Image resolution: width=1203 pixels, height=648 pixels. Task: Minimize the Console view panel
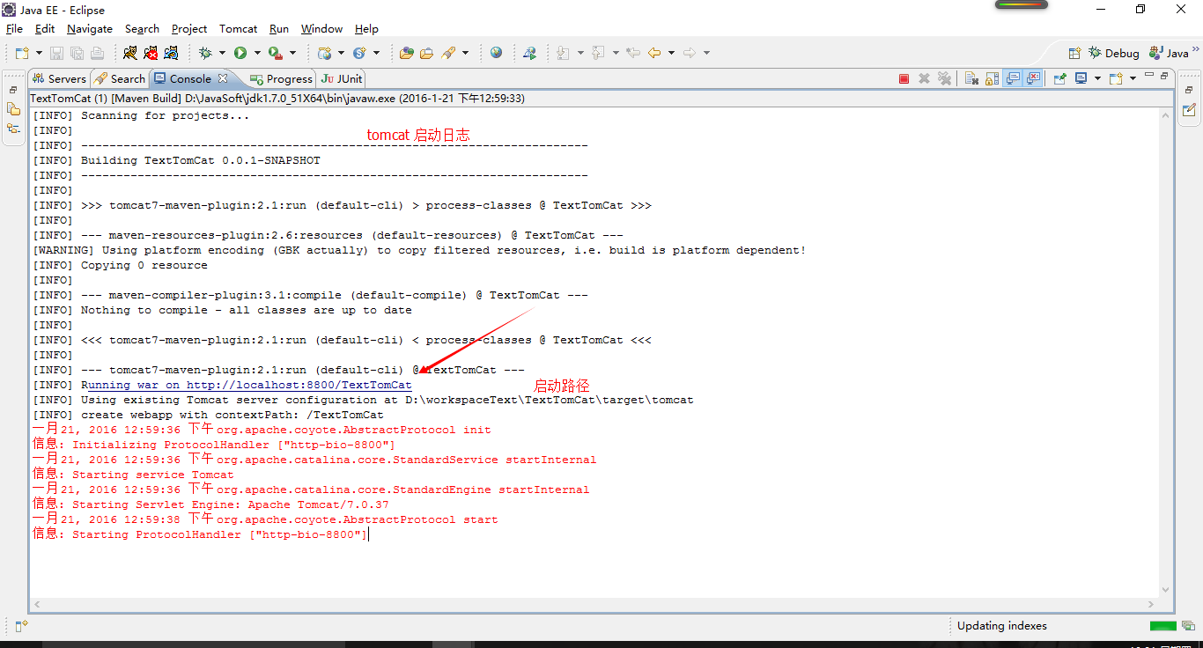click(x=1148, y=75)
